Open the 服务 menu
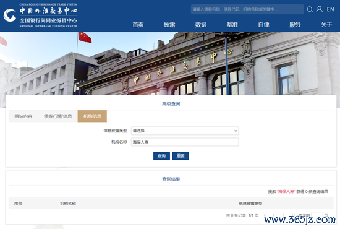The image size is (340, 229). tap(295, 25)
